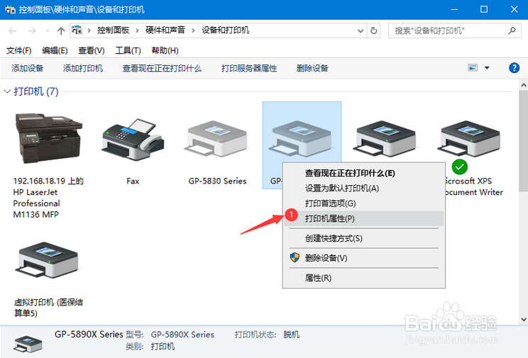Open the 工具(T) menu
Viewport: 528px width, 358px height.
(x=128, y=50)
